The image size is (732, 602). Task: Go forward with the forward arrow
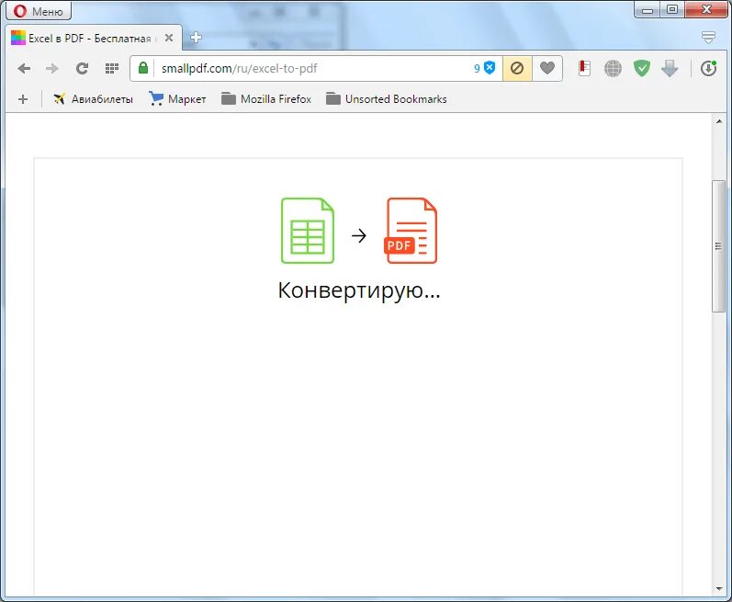(51, 69)
